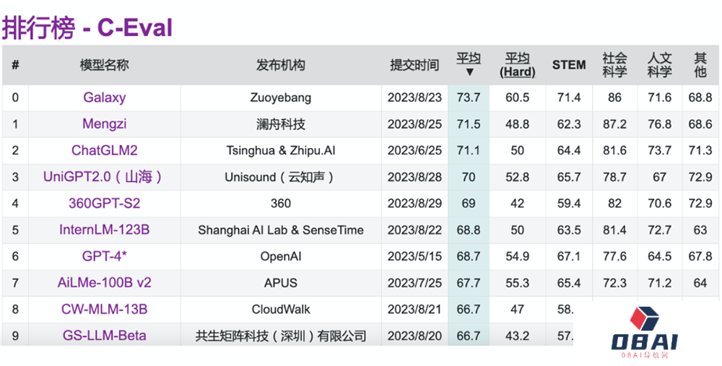Open the ChatGLM2 model link

click(105, 150)
